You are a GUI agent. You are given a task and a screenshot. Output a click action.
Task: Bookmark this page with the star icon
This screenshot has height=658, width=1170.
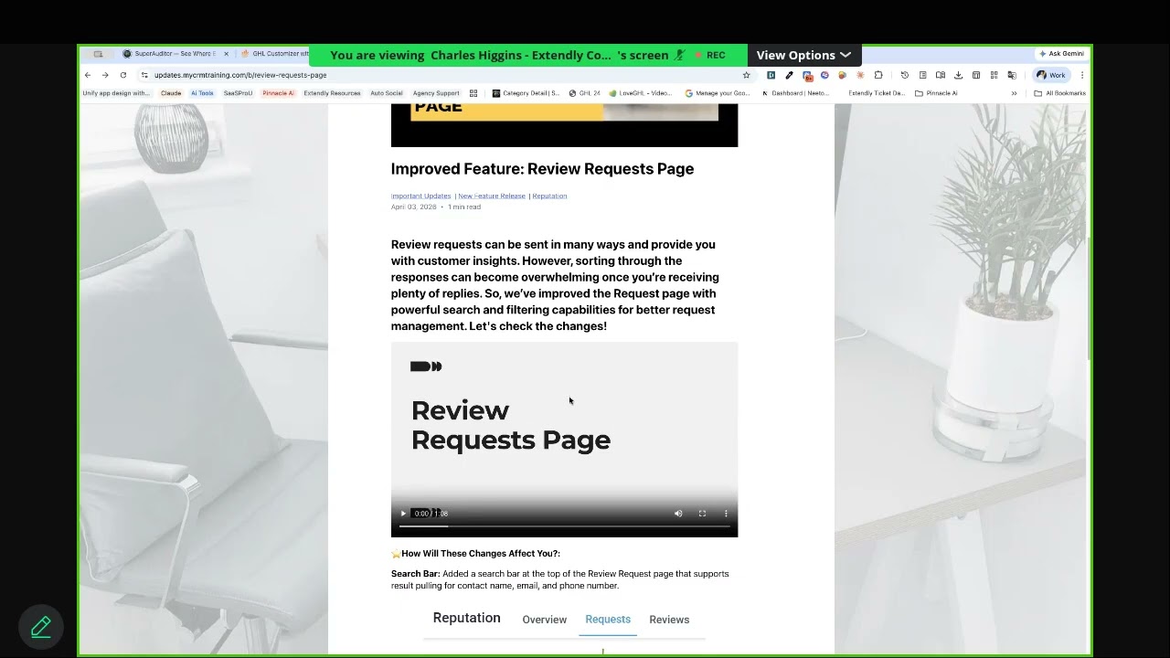(x=746, y=75)
